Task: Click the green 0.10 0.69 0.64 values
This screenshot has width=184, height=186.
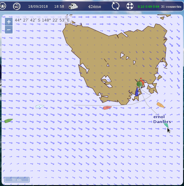Action: click(x=148, y=6)
